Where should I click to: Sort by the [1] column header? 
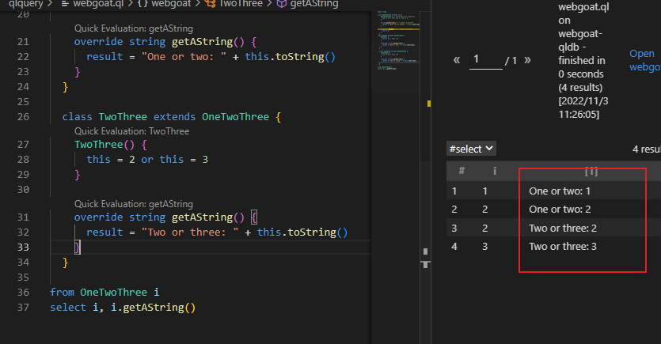[x=591, y=171]
